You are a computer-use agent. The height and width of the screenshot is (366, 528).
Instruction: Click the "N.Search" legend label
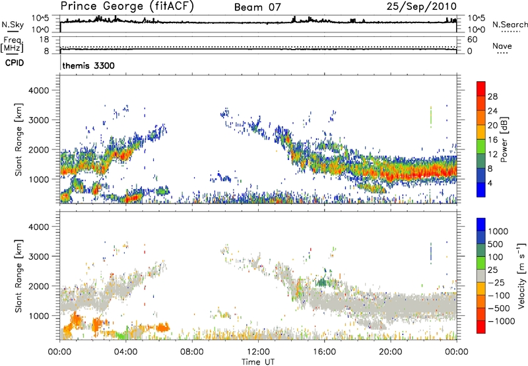[510, 24]
